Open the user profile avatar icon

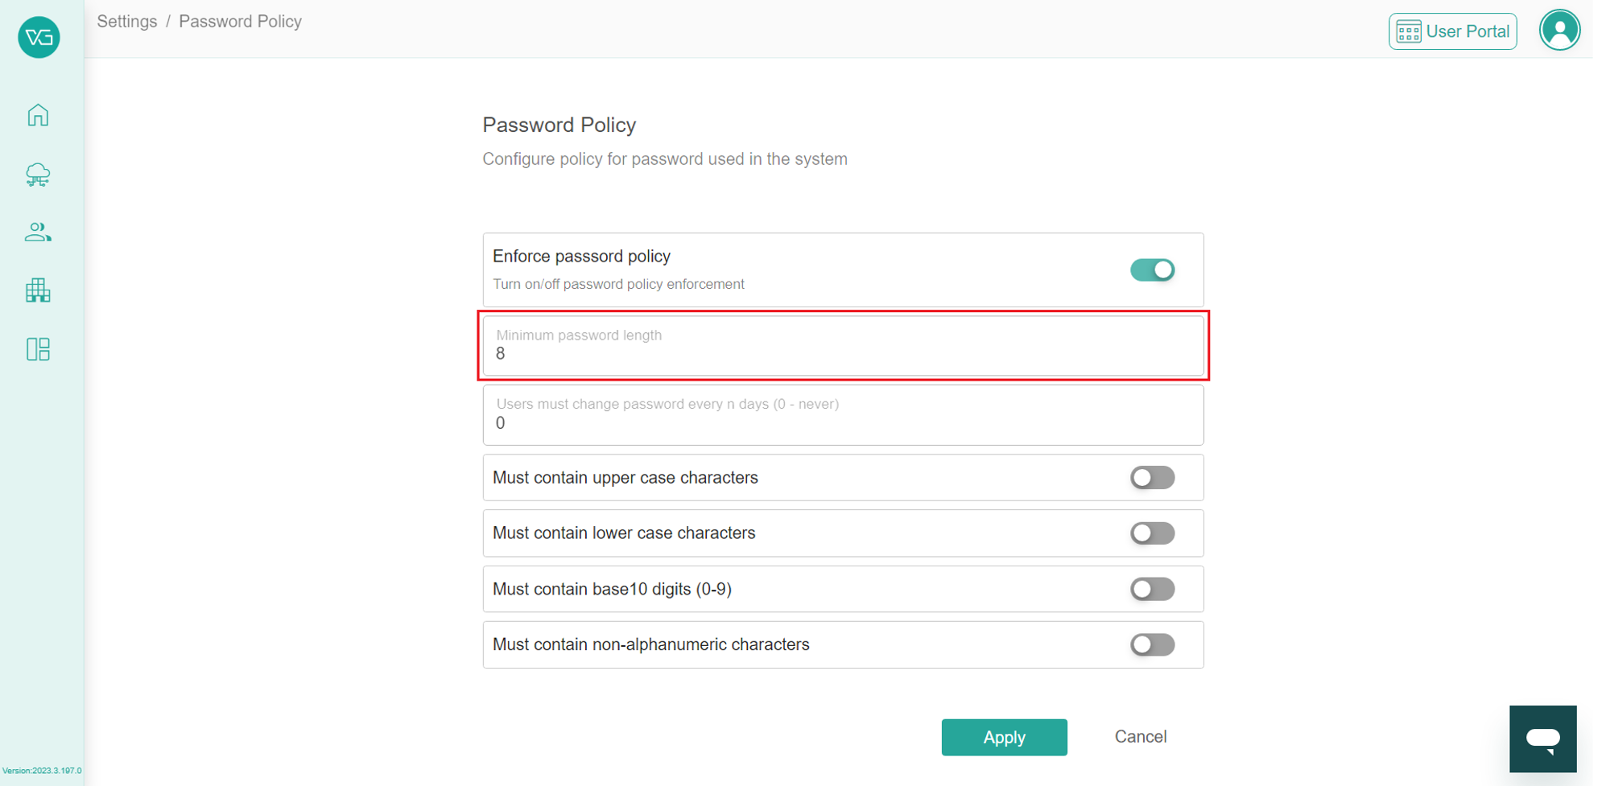click(x=1559, y=31)
